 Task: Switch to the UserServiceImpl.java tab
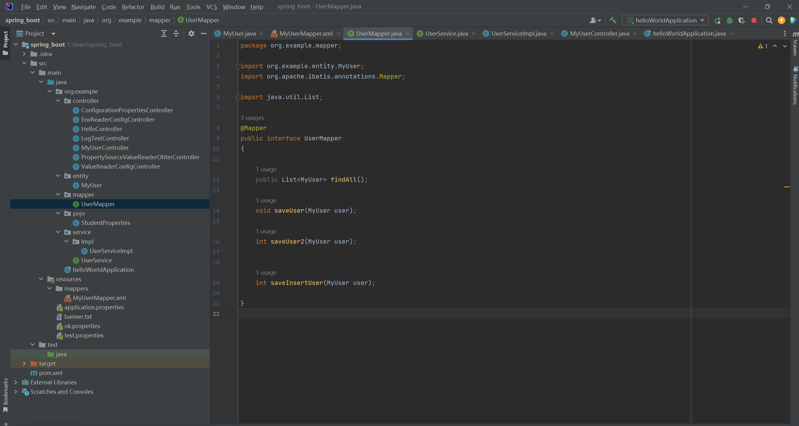coord(518,33)
